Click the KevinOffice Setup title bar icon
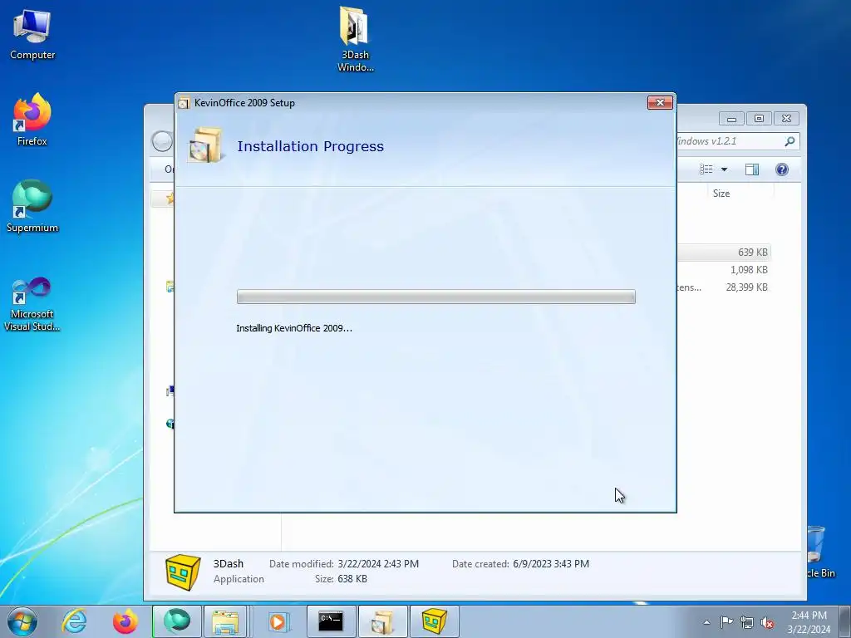The height and width of the screenshot is (638, 851). (x=184, y=103)
